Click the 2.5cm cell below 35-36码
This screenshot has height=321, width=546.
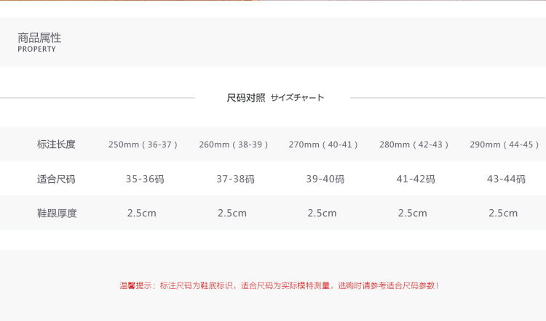[141, 213]
